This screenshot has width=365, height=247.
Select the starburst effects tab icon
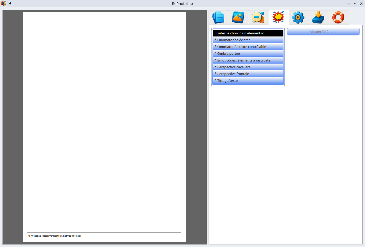(279, 17)
